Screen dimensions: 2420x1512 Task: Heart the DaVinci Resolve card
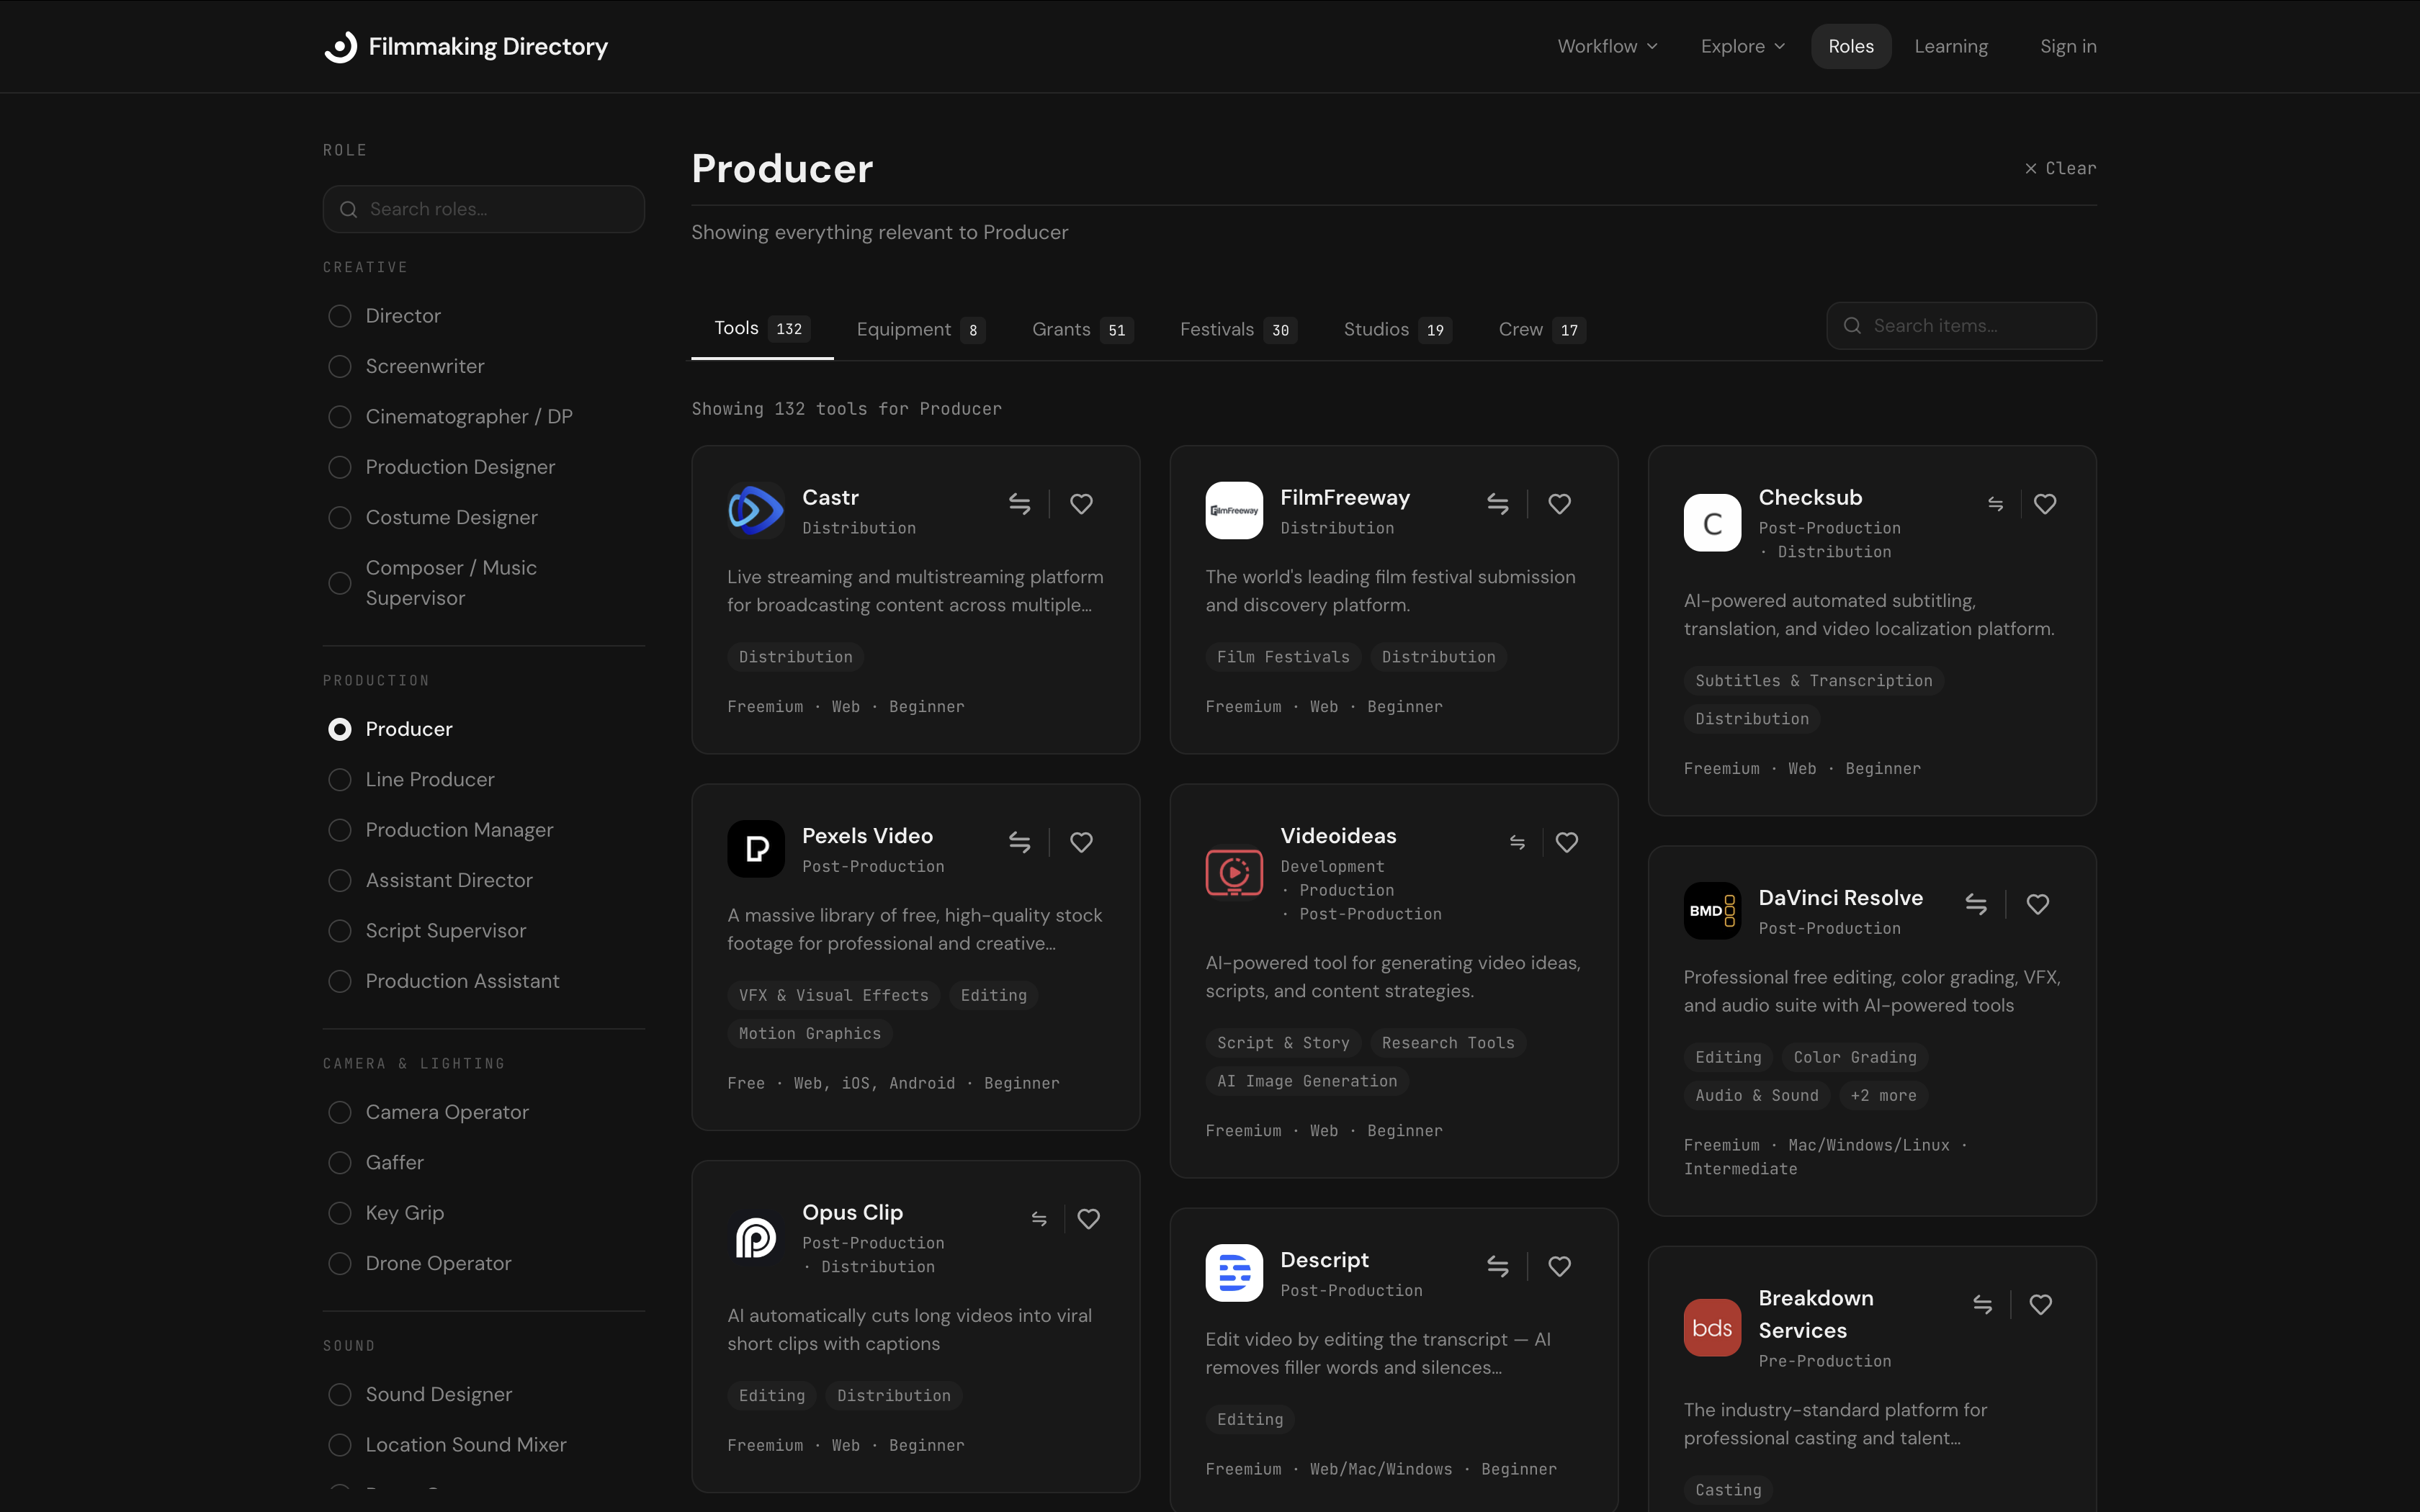coord(2037,904)
